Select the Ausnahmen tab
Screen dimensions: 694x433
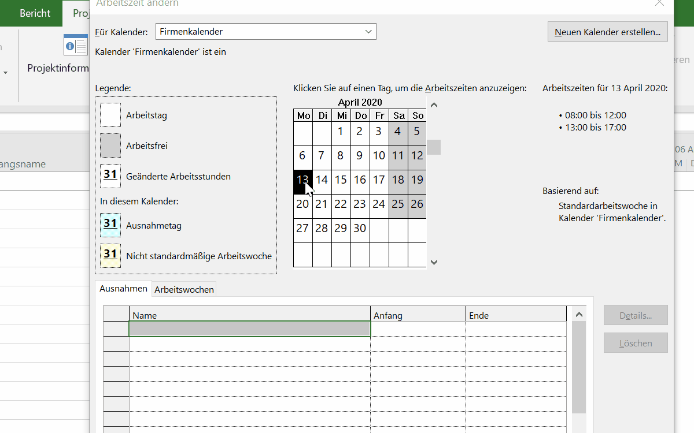122,288
